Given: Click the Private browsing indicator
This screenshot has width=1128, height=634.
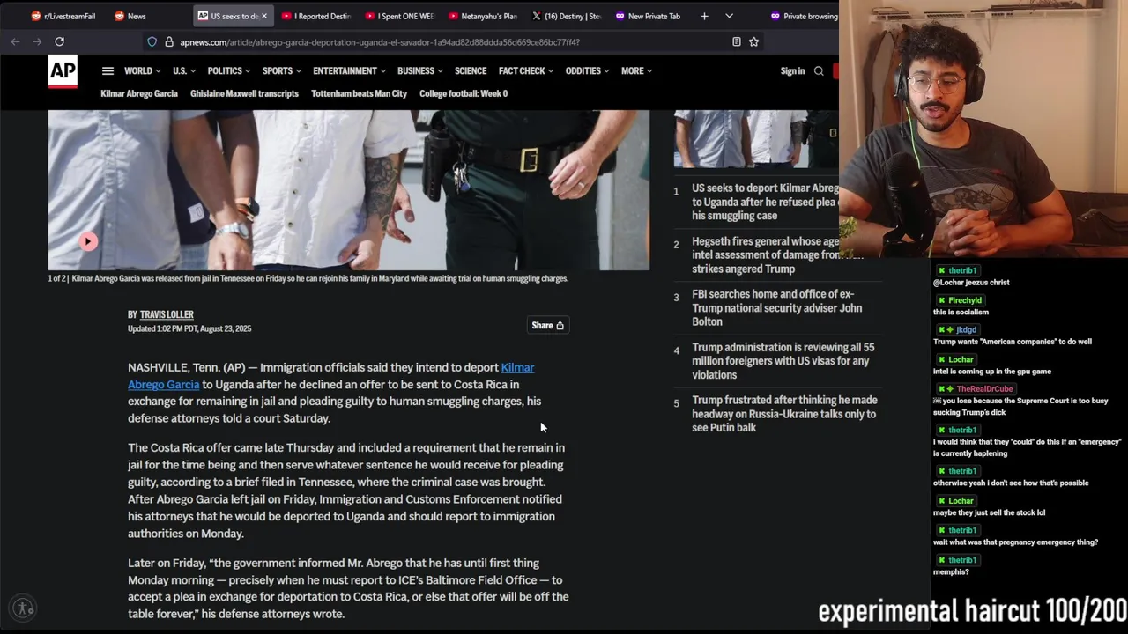Looking at the screenshot, I should click(x=804, y=16).
